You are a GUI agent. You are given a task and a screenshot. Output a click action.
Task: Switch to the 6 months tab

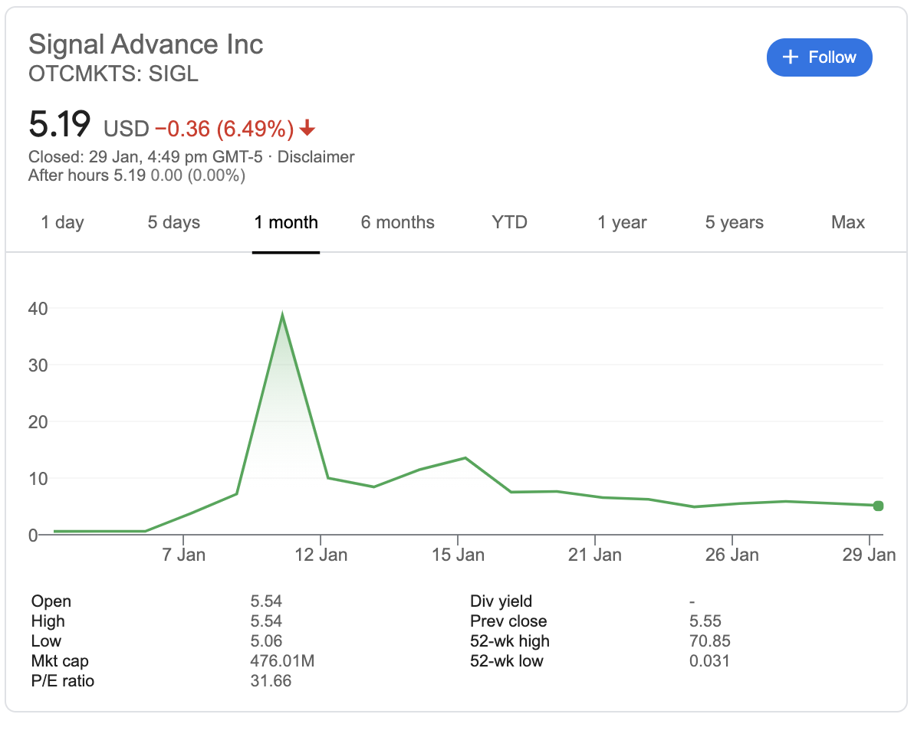pyautogui.click(x=397, y=222)
